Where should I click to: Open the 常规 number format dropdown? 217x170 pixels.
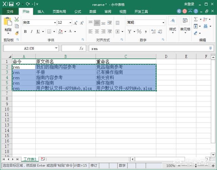tap(163, 23)
